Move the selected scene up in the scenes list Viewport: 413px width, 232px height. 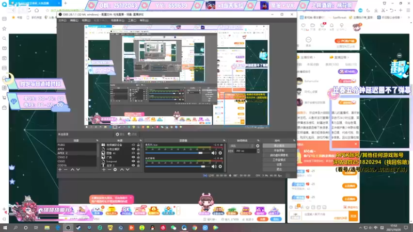coord(72,170)
